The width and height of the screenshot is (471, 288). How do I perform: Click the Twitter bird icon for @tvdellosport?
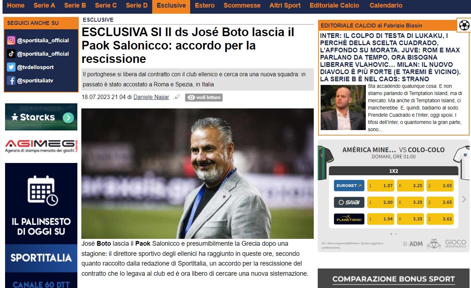(11, 67)
